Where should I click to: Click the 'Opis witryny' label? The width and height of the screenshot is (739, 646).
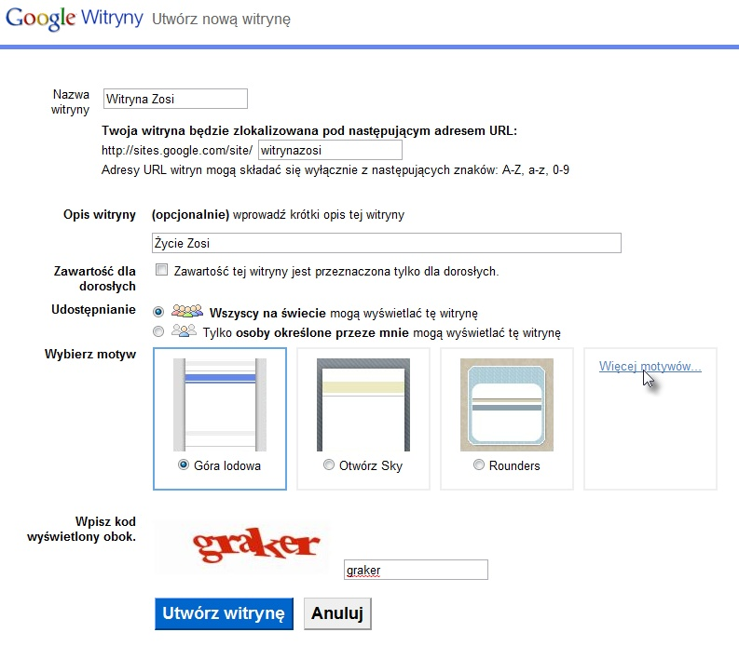pos(100,215)
